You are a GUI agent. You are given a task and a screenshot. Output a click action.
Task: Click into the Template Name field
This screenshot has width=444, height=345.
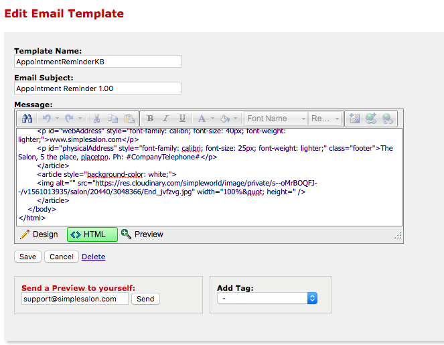pyautogui.click(x=98, y=62)
